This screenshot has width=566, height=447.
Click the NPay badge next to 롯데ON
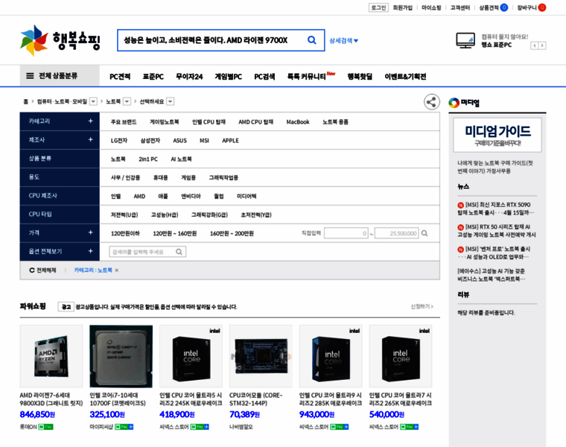pos(46,427)
